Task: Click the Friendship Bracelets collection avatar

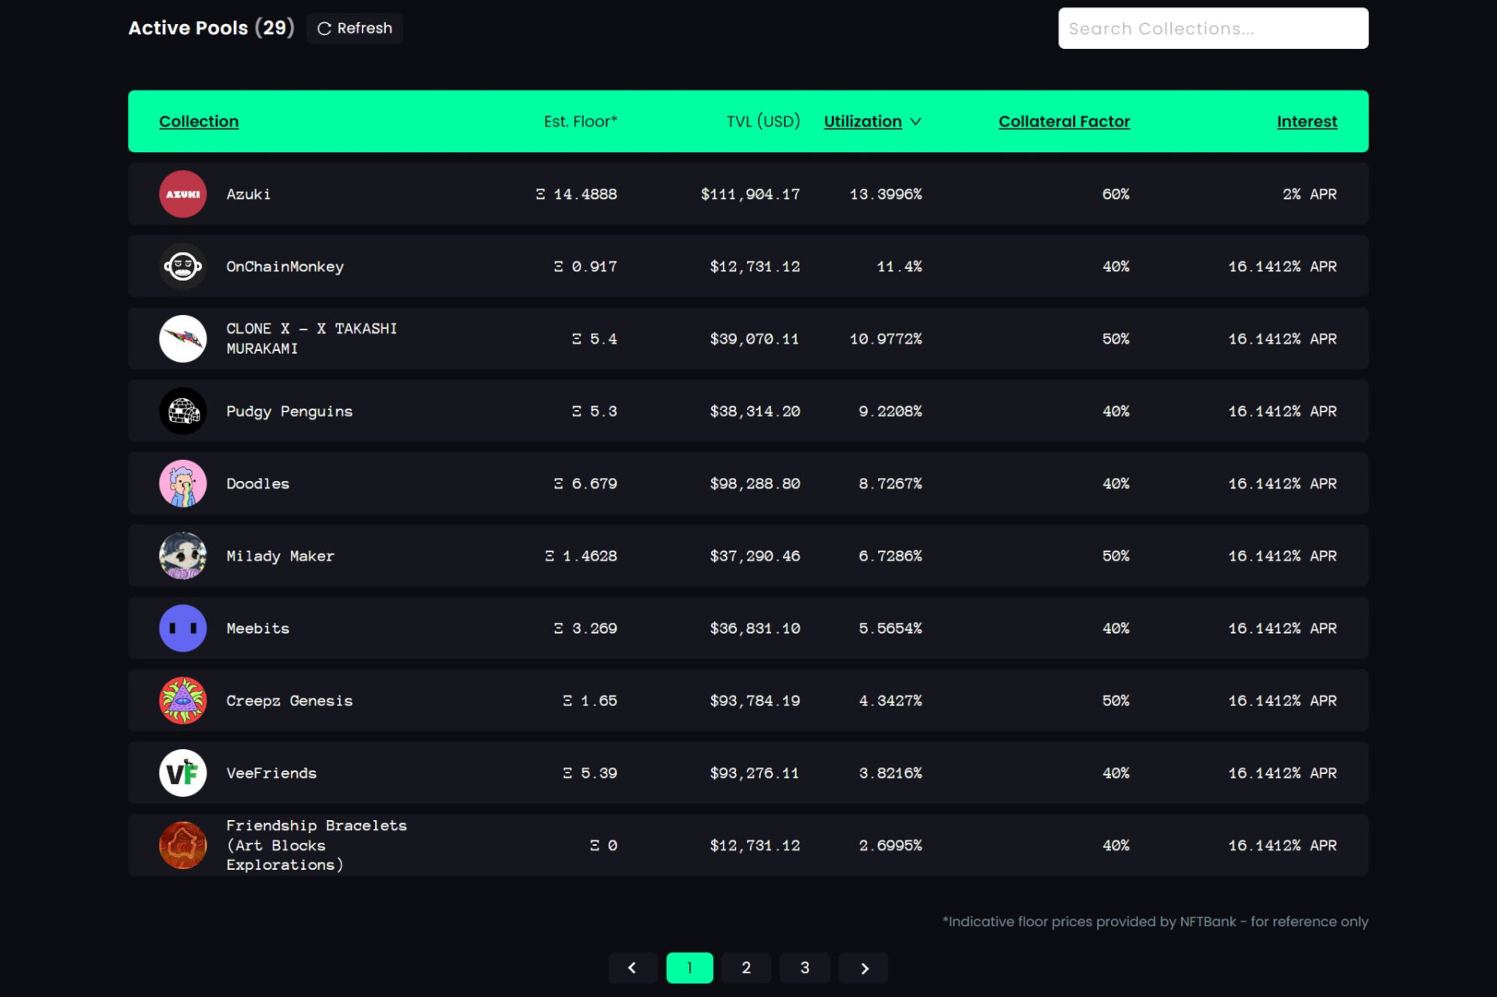Action: tap(182, 845)
